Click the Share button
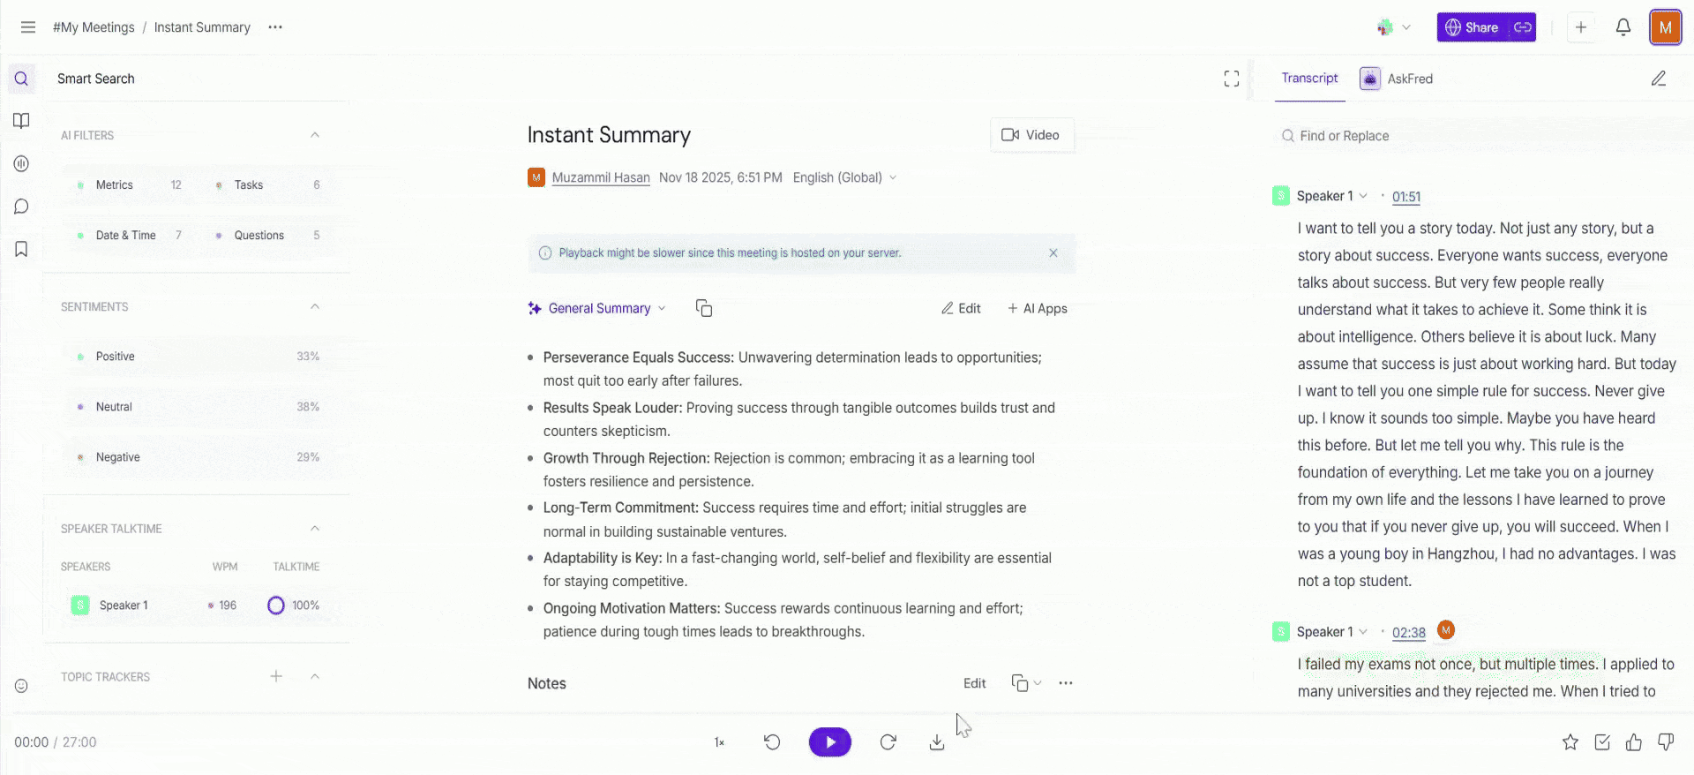Viewport: 1694px width, 775px height. coord(1473,27)
